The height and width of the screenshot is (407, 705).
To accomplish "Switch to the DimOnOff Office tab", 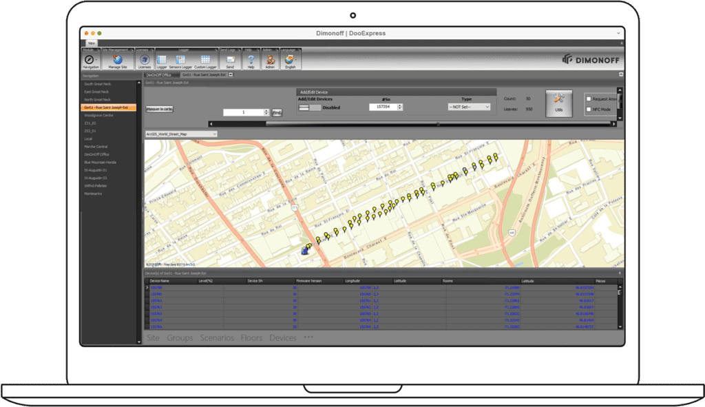I will tap(158, 74).
